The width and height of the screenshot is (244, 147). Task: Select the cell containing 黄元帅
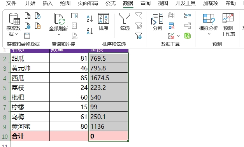[30, 68]
